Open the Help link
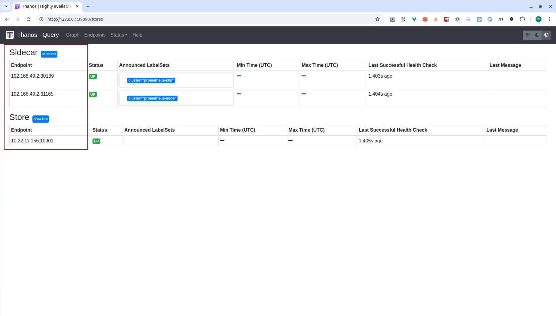The width and height of the screenshot is (556, 316). coord(137,35)
